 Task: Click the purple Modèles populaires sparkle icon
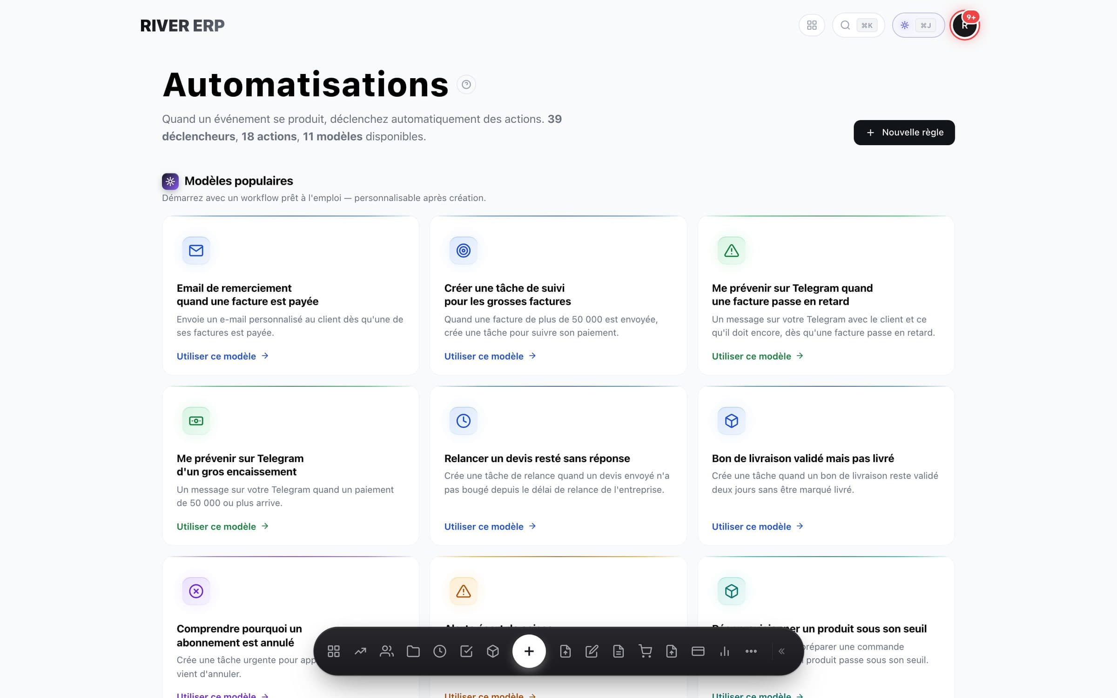point(170,181)
